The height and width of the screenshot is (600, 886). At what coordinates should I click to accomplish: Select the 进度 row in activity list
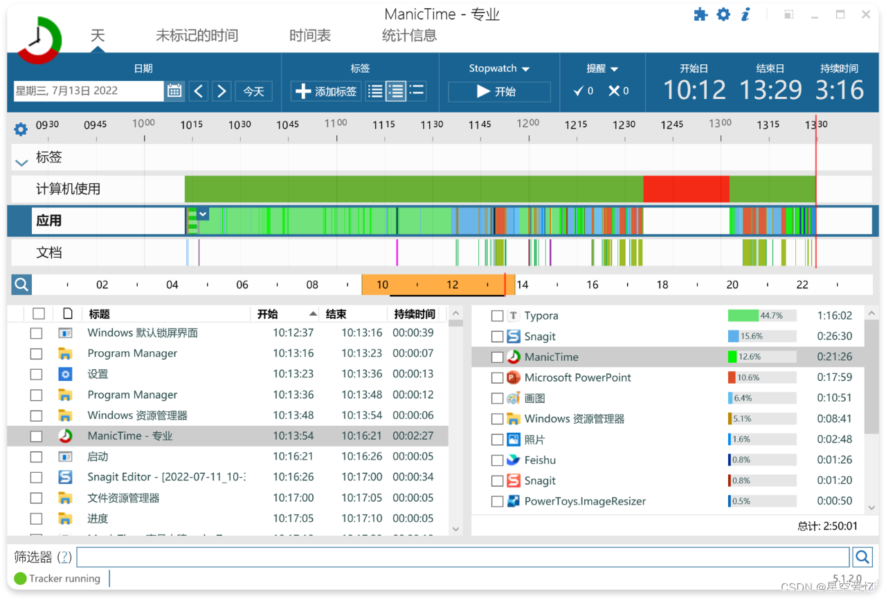[x=228, y=518]
